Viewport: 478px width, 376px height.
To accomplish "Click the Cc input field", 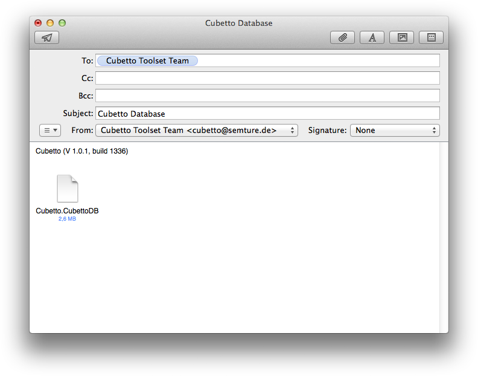I will [267, 78].
